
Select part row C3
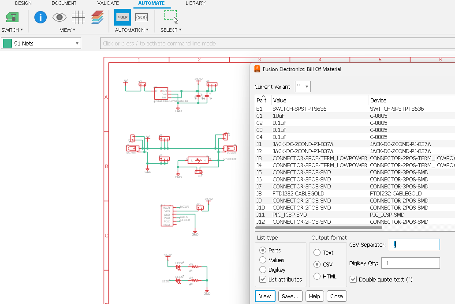pos(355,130)
